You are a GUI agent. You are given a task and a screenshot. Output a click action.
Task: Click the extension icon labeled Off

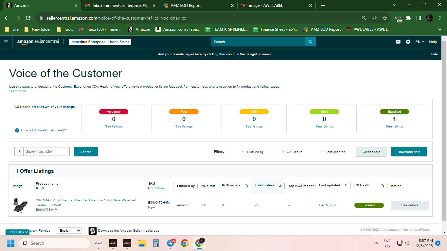[398, 19]
